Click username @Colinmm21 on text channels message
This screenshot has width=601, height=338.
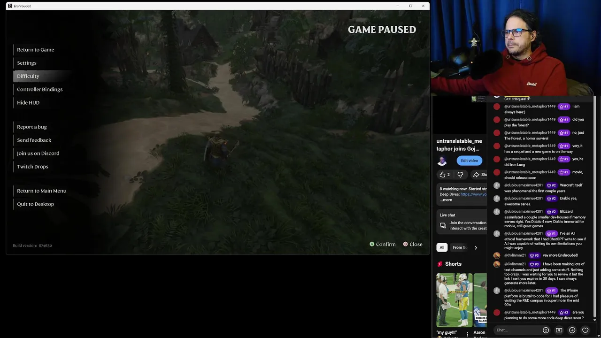(x=515, y=264)
